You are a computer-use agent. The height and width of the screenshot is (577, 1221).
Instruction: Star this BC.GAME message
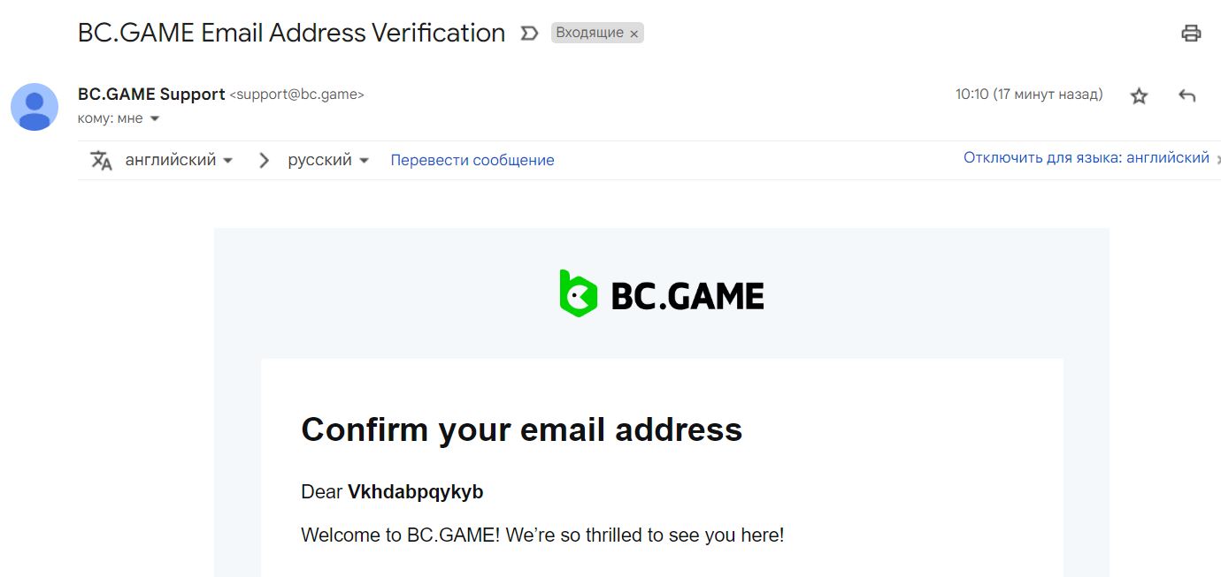click(1139, 96)
